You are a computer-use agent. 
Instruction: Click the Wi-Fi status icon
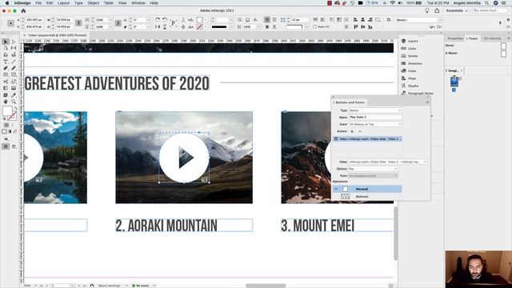pyautogui.click(x=392, y=3)
